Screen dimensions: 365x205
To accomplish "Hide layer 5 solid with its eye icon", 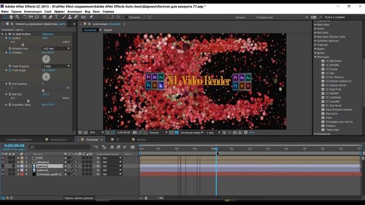I will [x=3, y=174].
